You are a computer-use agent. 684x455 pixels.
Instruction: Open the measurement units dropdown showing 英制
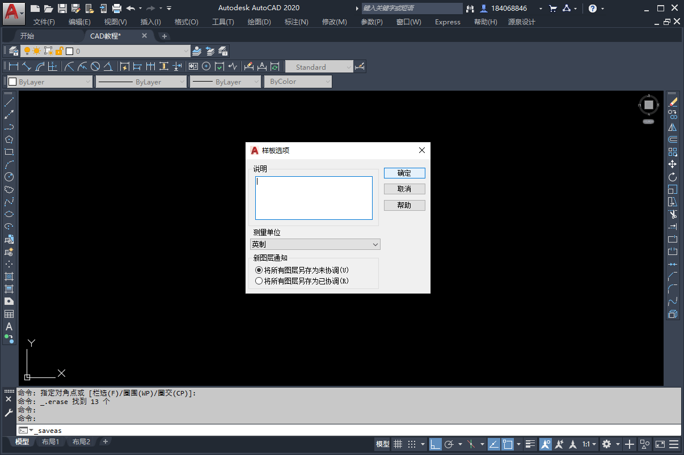tap(315, 244)
